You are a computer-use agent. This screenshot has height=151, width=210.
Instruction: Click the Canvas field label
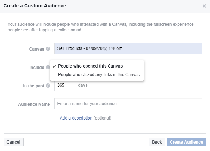(37, 49)
